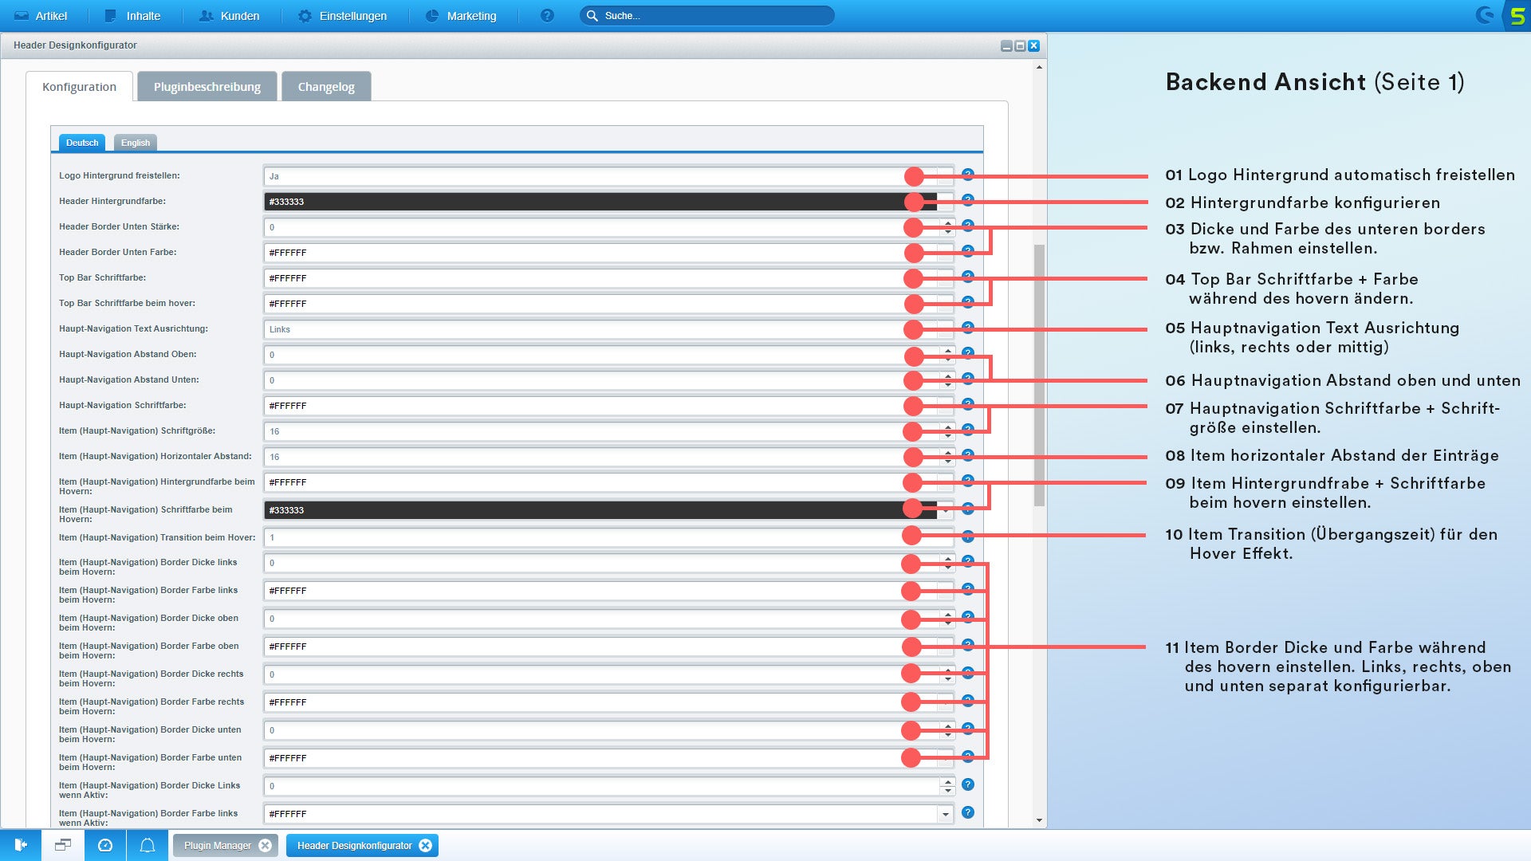Image resolution: width=1531 pixels, height=861 pixels.
Task: Select the Deutsch language tab
Action: (82, 143)
